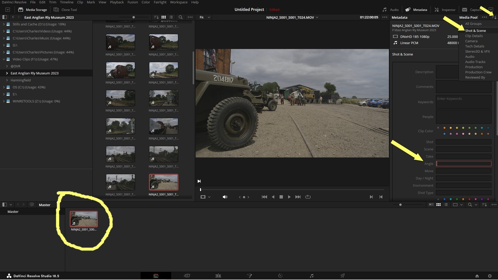
Task: Jump to first frame in viewer
Action: click(x=264, y=197)
